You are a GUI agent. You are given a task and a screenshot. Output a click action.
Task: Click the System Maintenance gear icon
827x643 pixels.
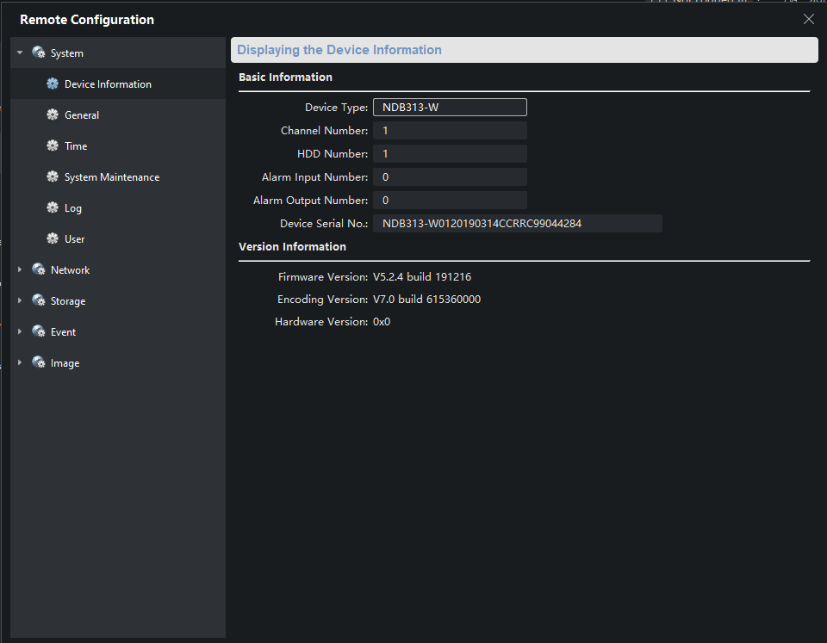[x=53, y=177]
